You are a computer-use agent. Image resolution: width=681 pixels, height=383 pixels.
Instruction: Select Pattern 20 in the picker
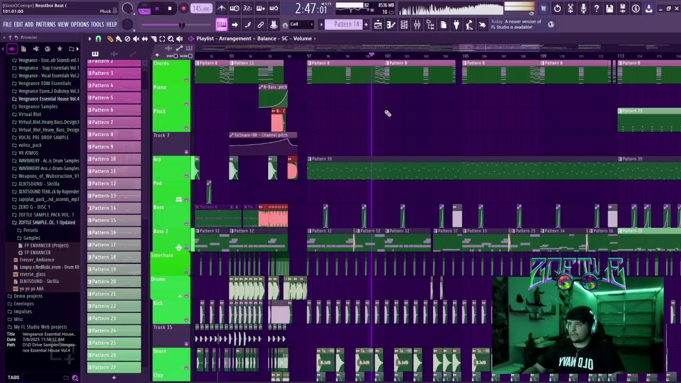point(114,281)
